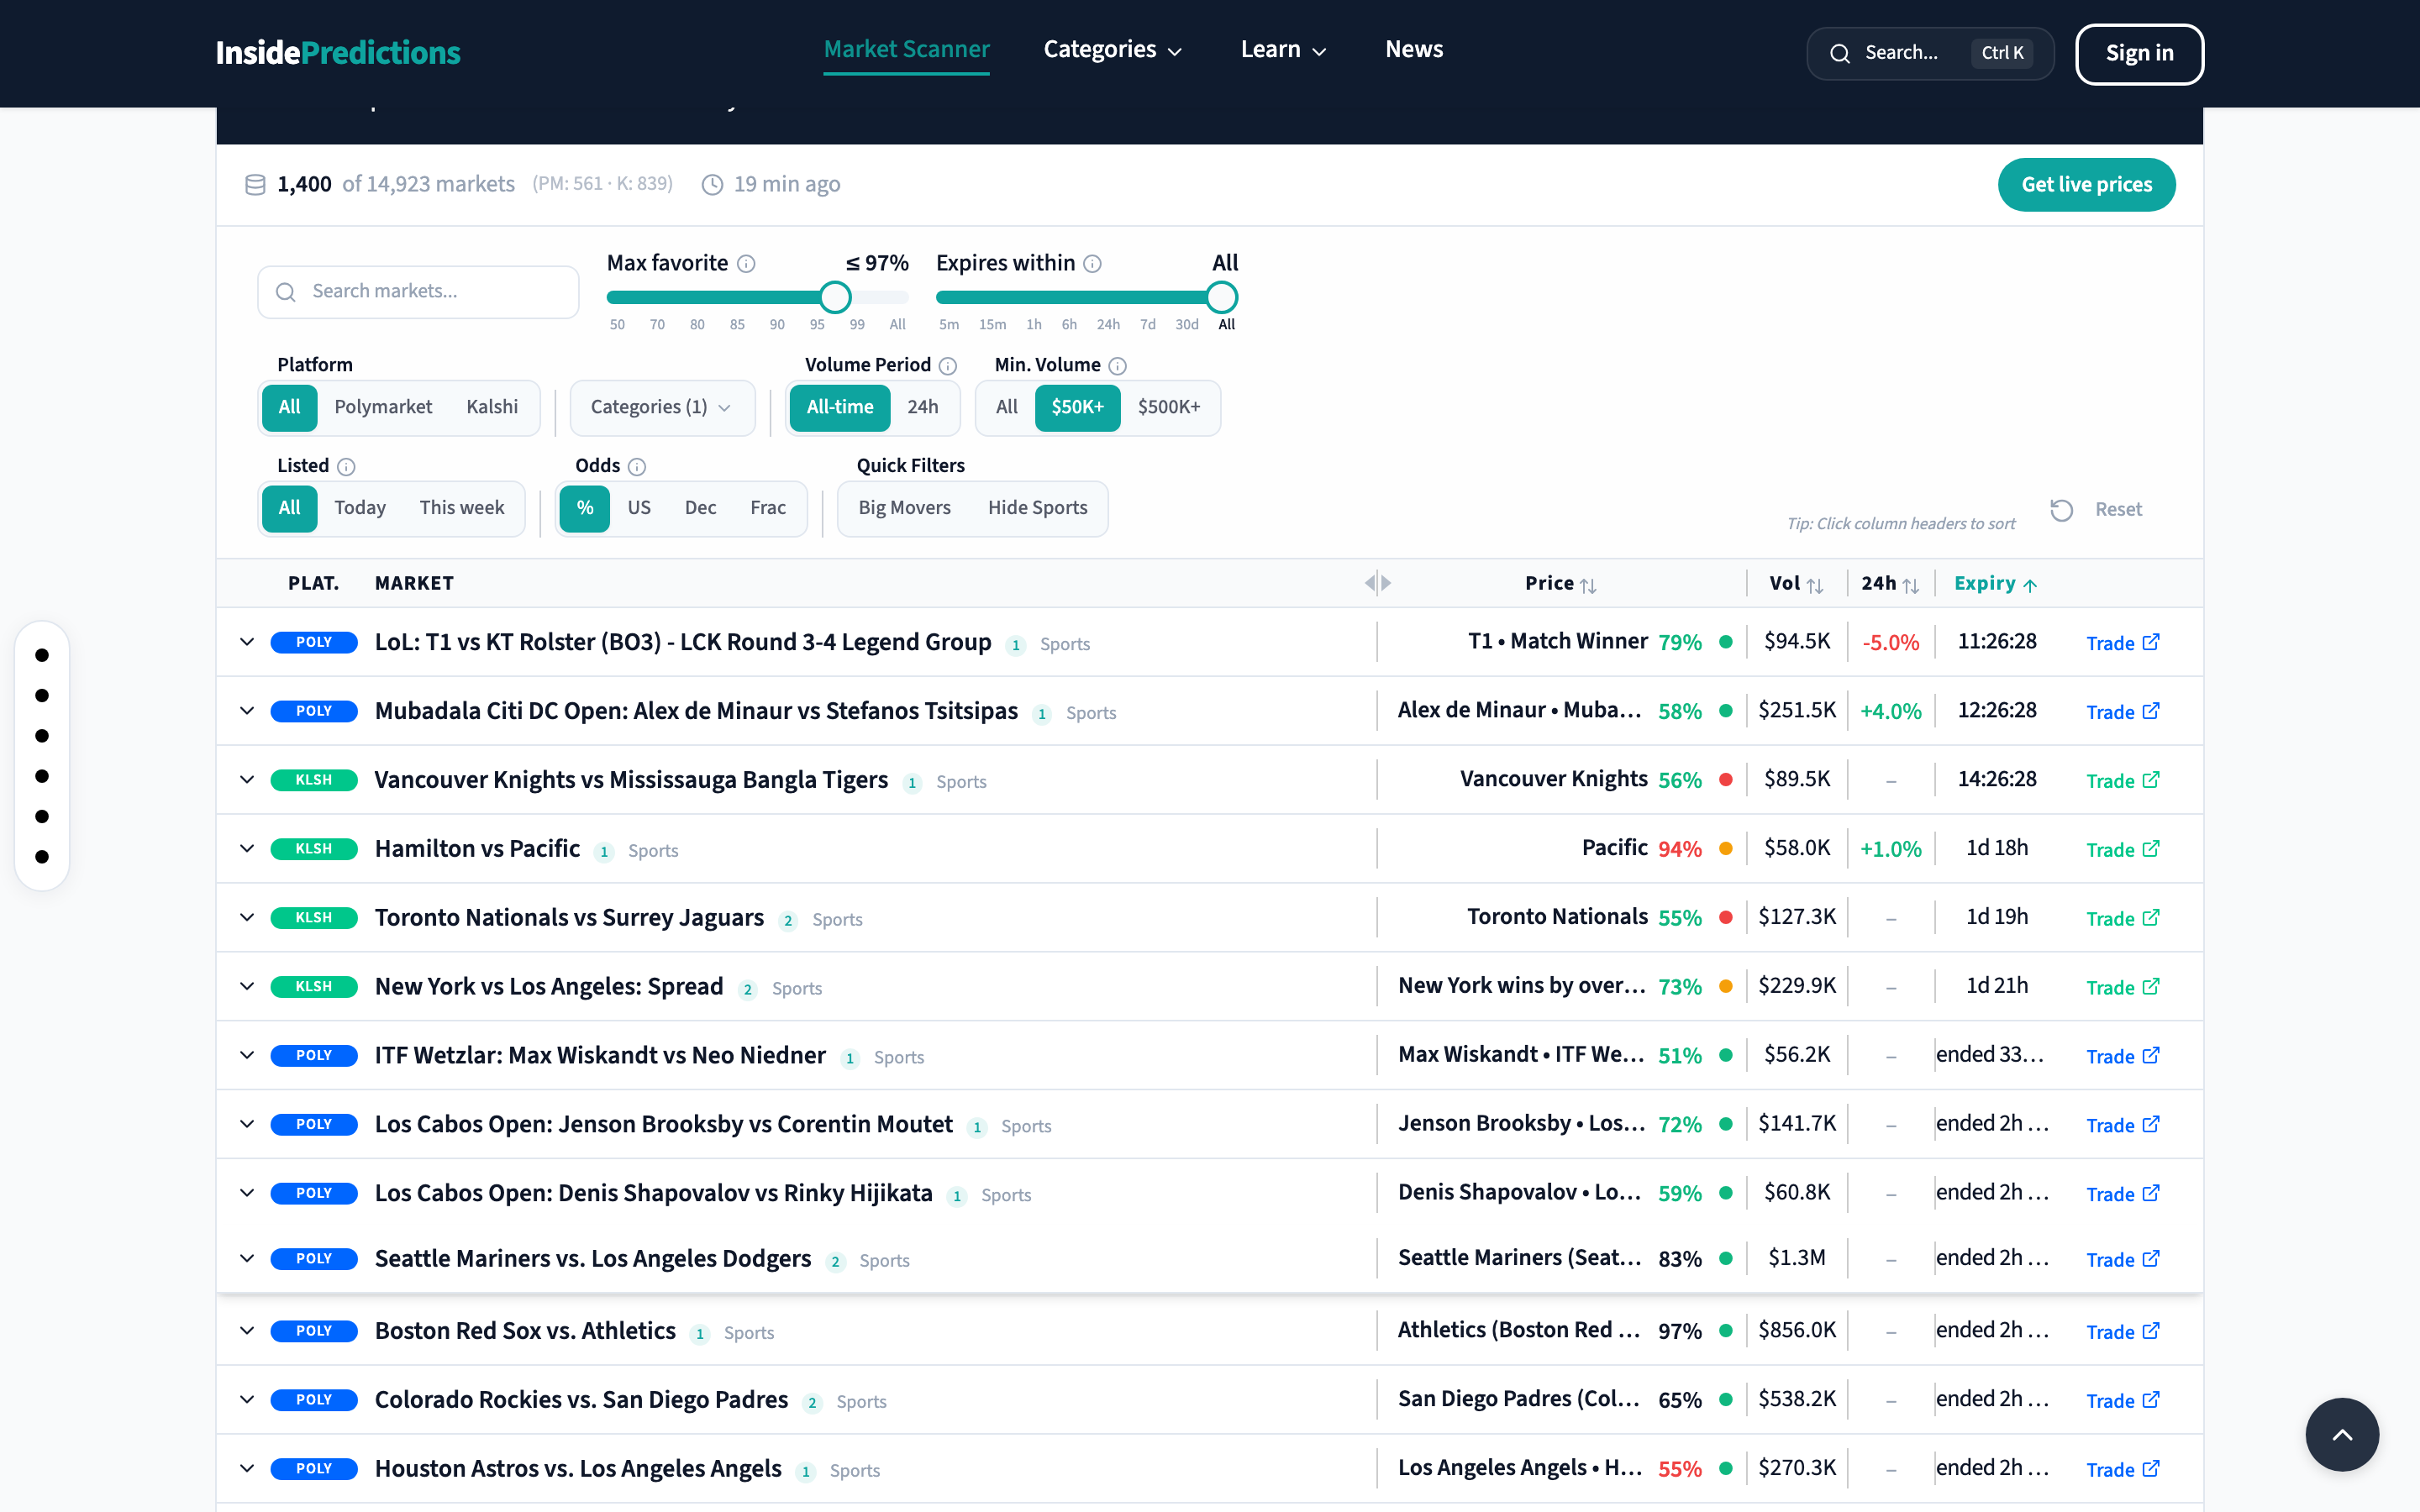Filter Listed to Today

tap(360, 508)
